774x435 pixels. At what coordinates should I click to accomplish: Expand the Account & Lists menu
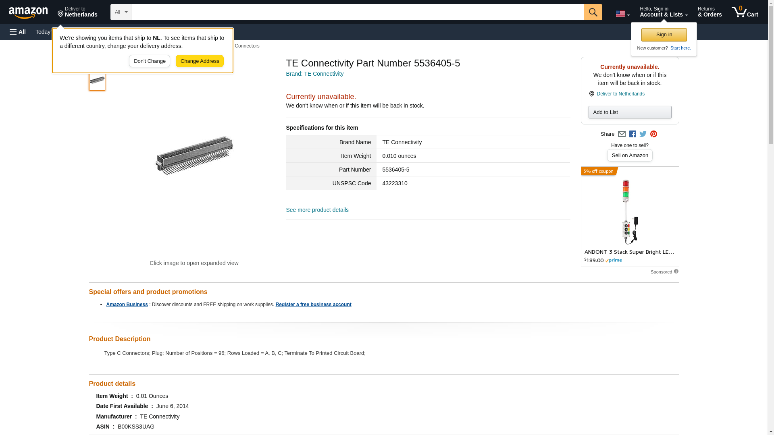click(x=664, y=12)
